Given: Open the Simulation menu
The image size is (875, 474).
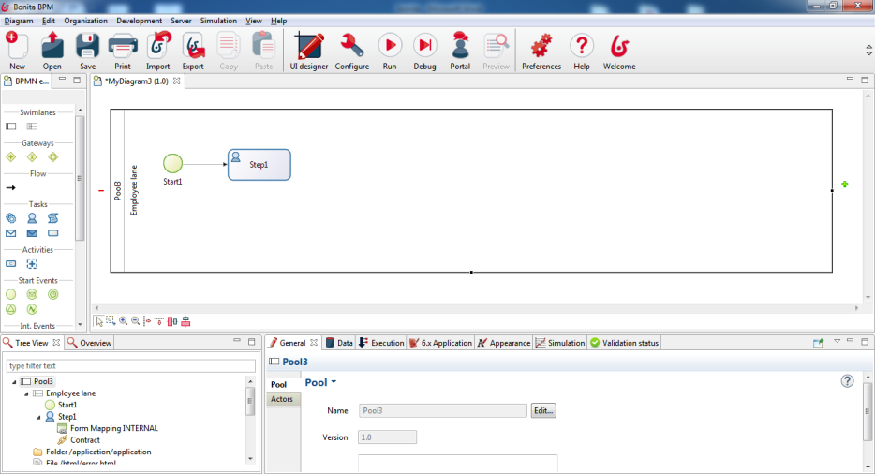Looking at the screenshot, I should tap(218, 21).
